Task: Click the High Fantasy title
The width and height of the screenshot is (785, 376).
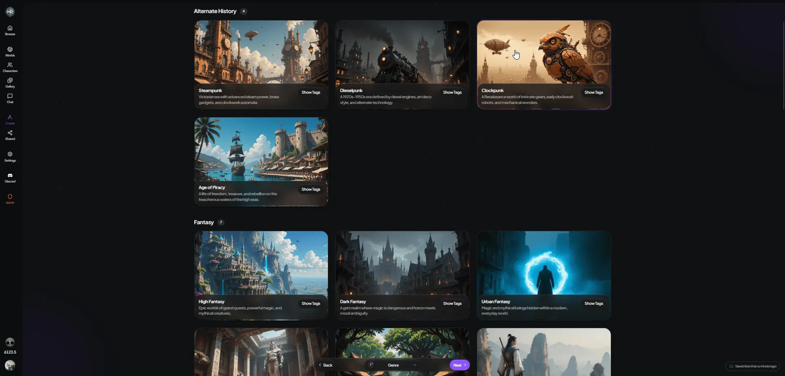Action: point(211,302)
